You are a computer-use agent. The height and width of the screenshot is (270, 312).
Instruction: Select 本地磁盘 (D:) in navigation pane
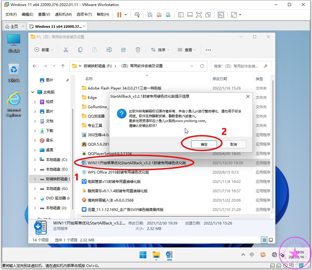(x=54, y=169)
